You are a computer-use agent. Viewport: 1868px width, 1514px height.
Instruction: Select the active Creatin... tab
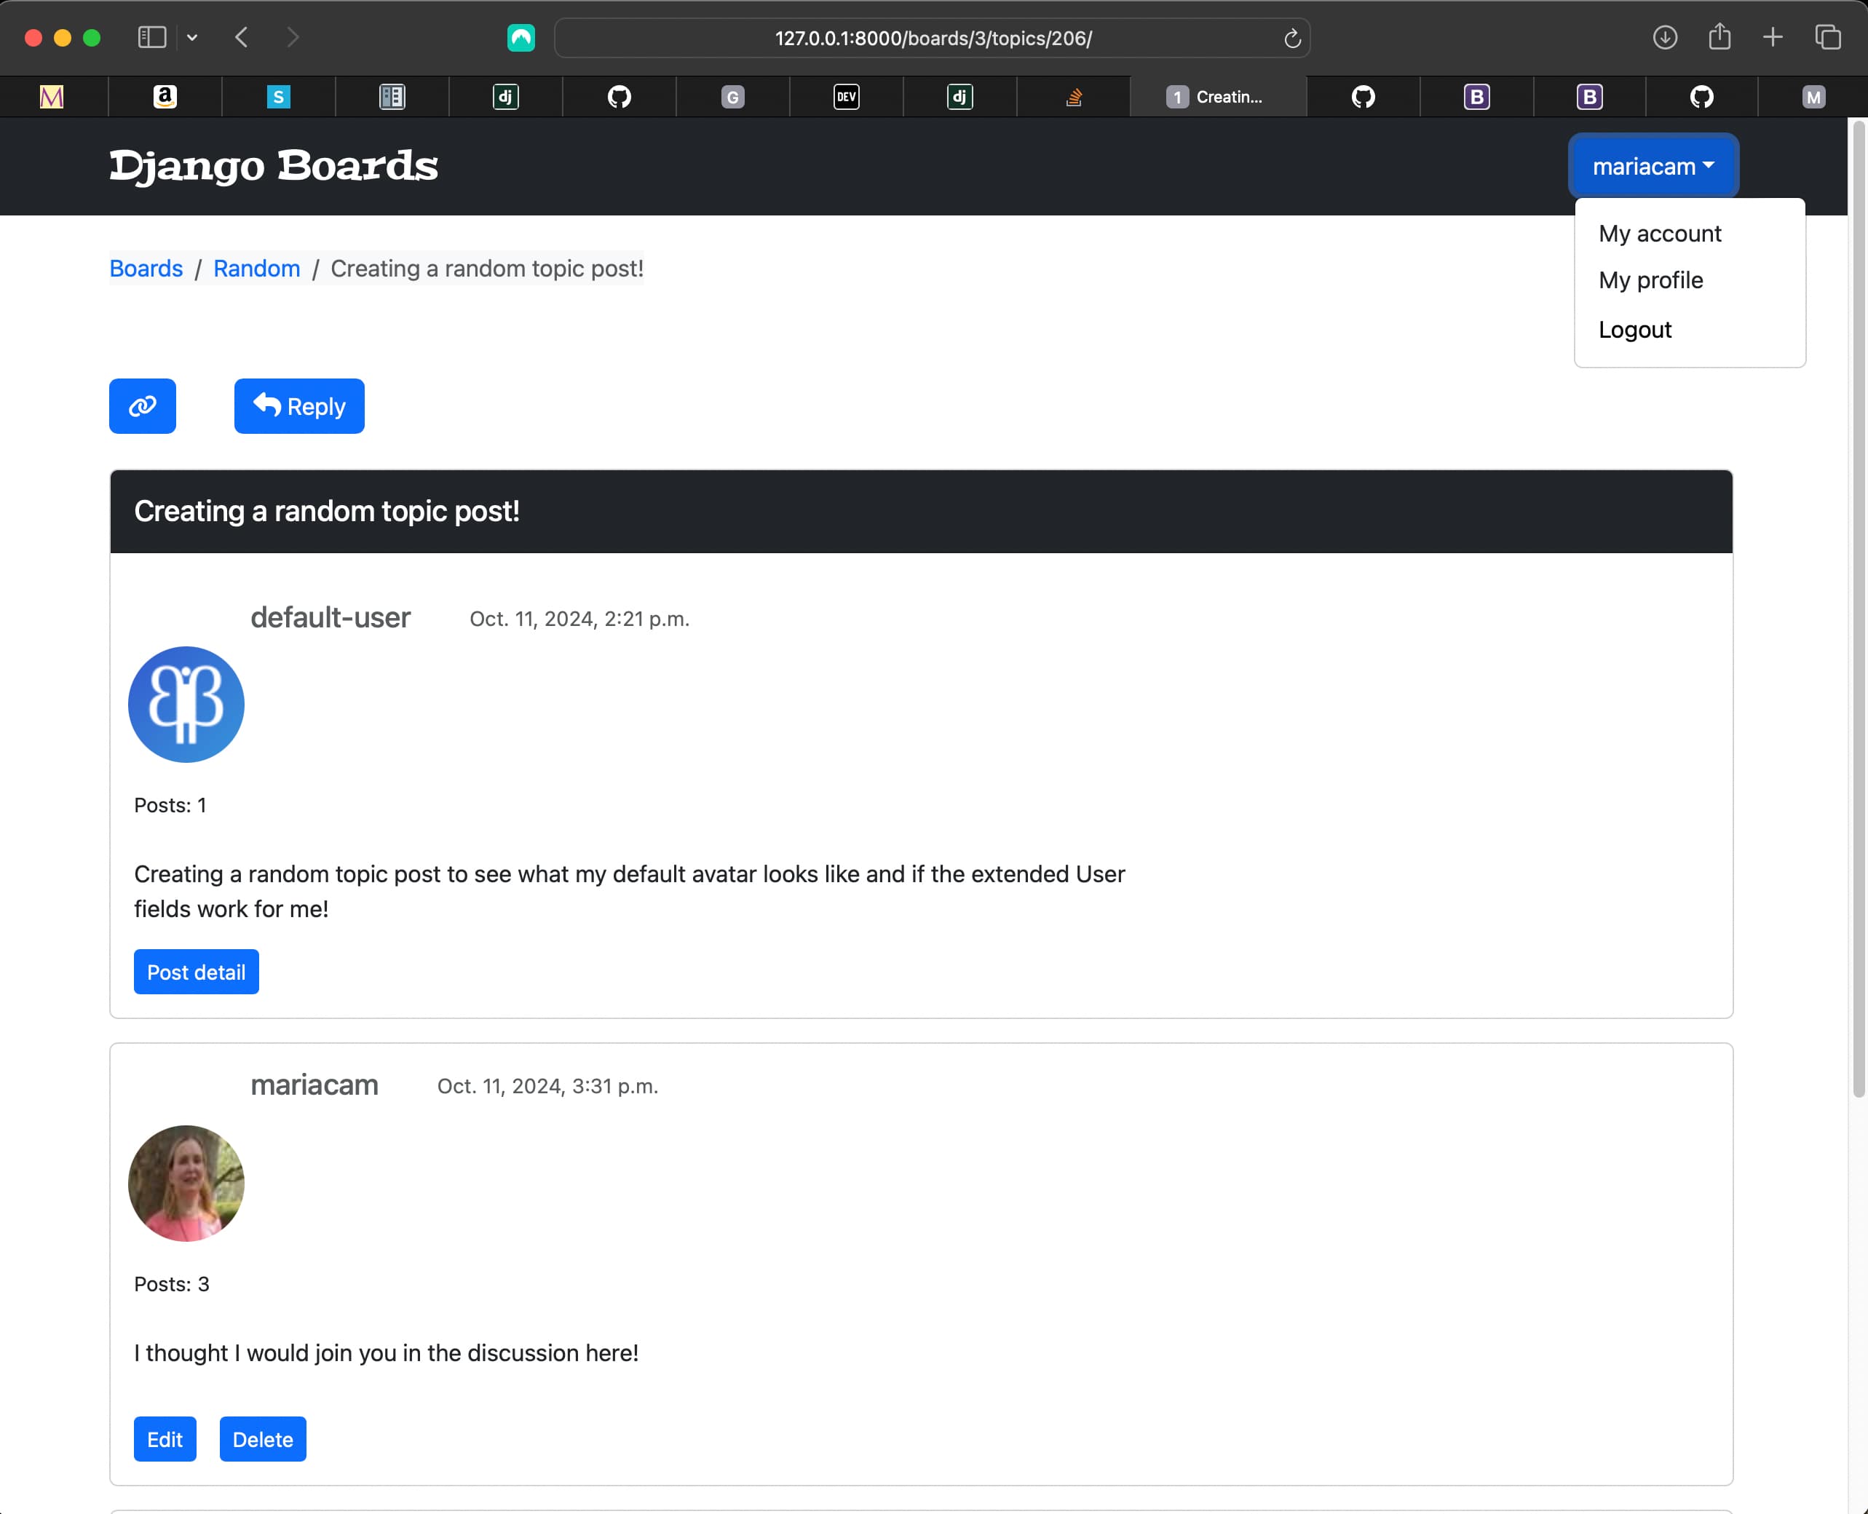(1219, 97)
